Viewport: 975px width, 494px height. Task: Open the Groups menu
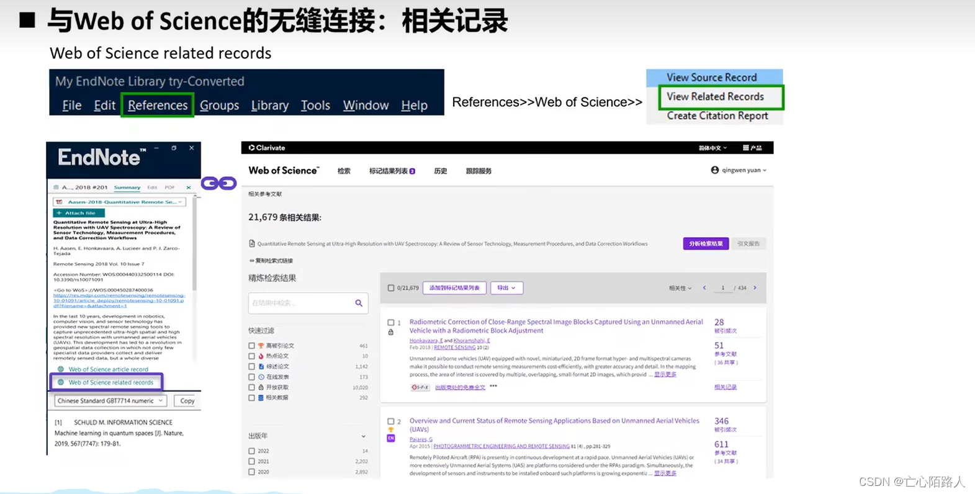click(219, 106)
